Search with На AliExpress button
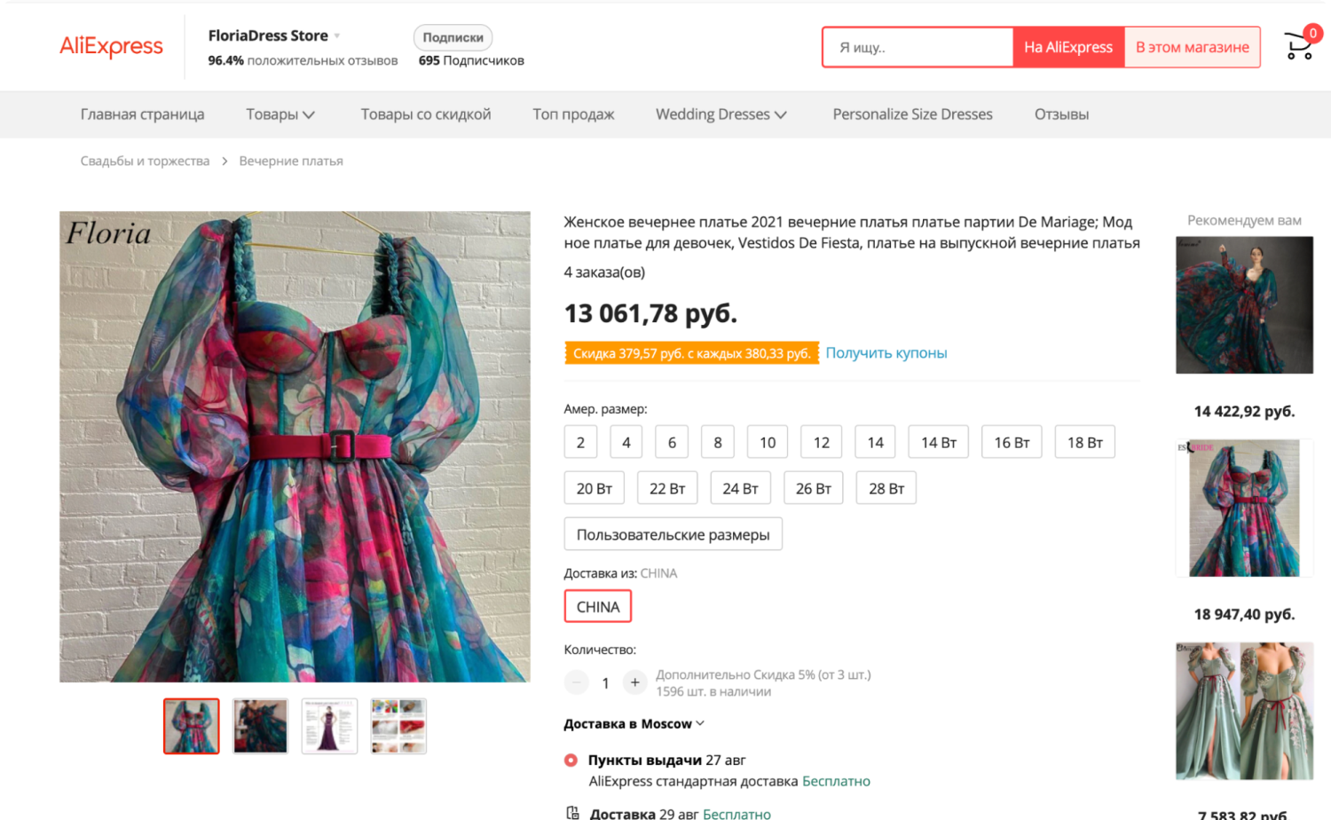The height and width of the screenshot is (820, 1331). tap(1067, 47)
